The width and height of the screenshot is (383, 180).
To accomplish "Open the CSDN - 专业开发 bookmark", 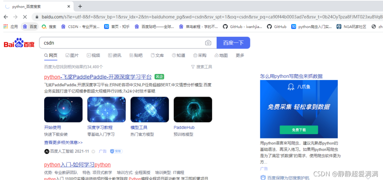I will pos(80,27).
